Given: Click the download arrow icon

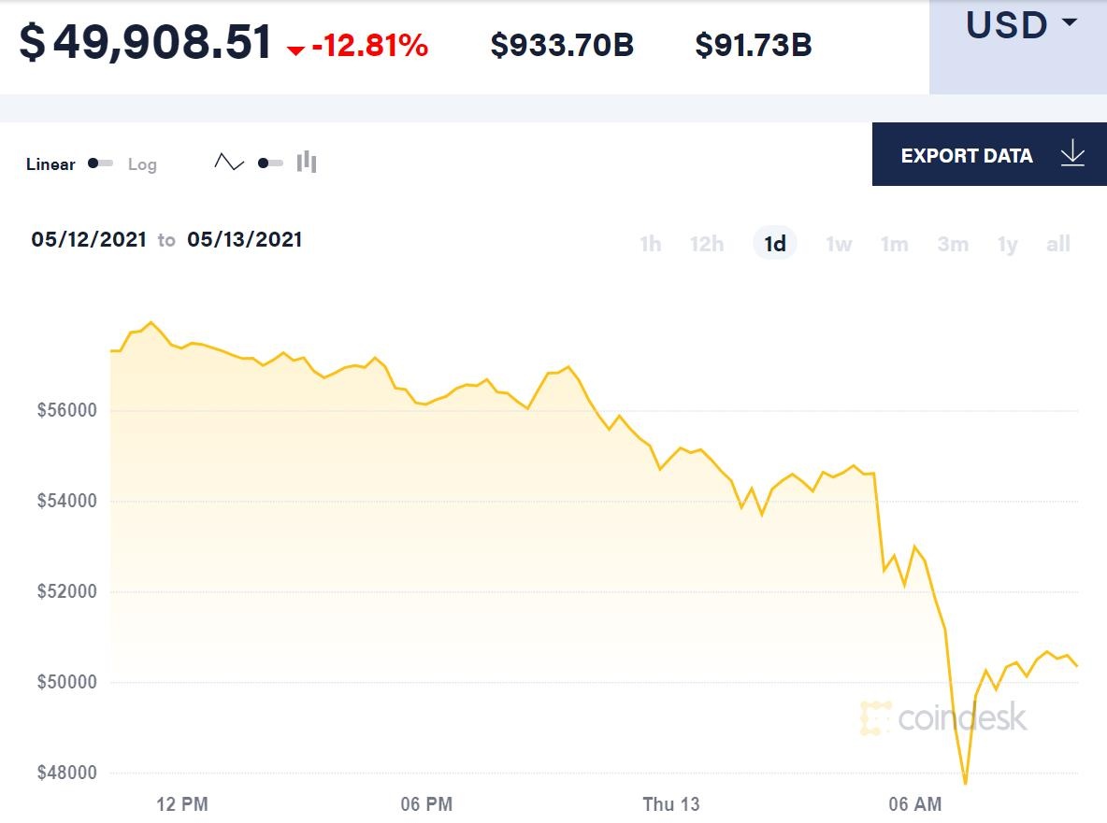Looking at the screenshot, I should 1072,154.
